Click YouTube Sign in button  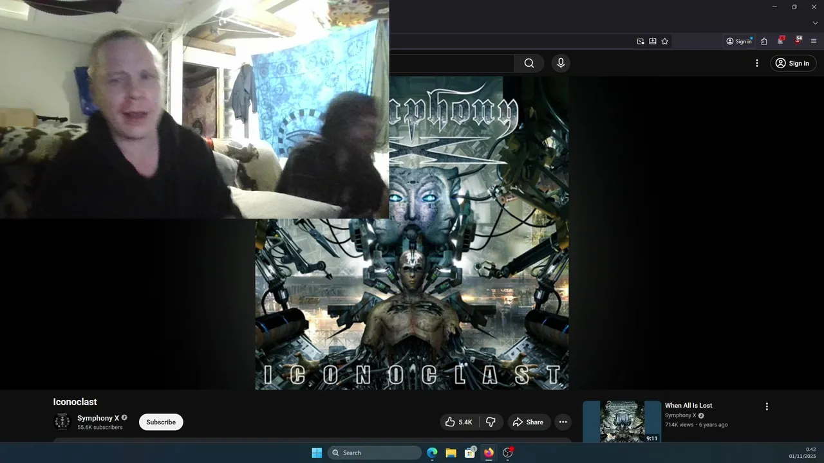[793, 63]
